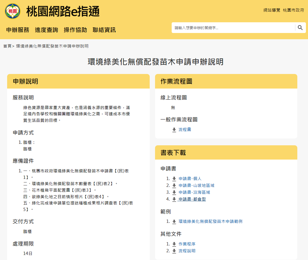
Task: Click 無 under 線上流程圖
Action: 173,108
